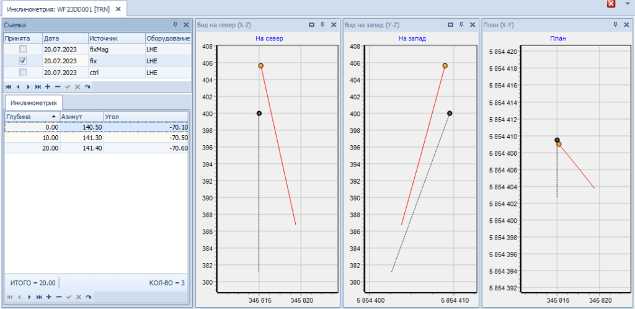Click orange collar point in На север chart
This screenshot has width=635, height=309.
click(261, 65)
